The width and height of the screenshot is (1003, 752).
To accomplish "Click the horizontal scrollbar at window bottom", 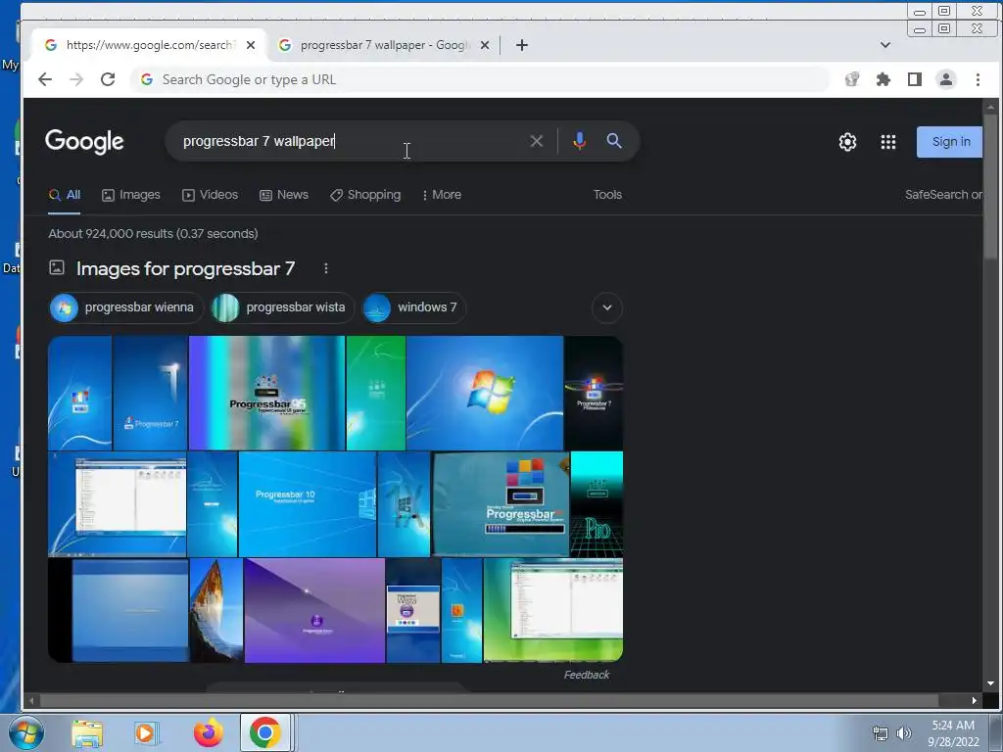I will [488, 700].
